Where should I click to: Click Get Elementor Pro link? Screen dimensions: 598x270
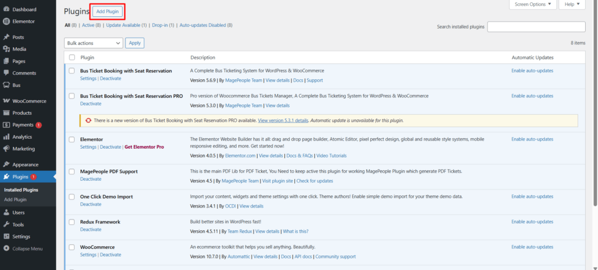click(144, 147)
